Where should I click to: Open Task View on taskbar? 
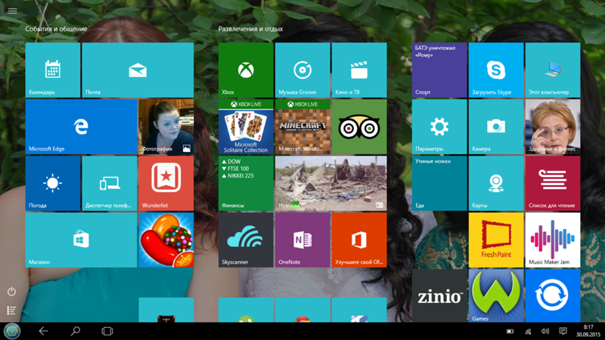point(107,331)
